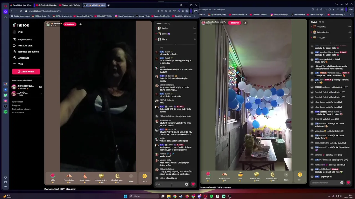Viewport: 355px width, 199px height.
Task: Send Krabice plná gift in the left stream
Action: tap(101, 178)
